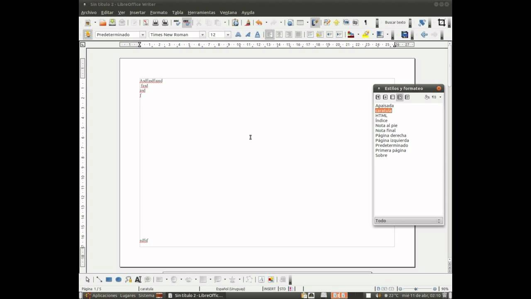Apply bold formatting
The width and height of the screenshot is (531, 299).
(238, 34)
